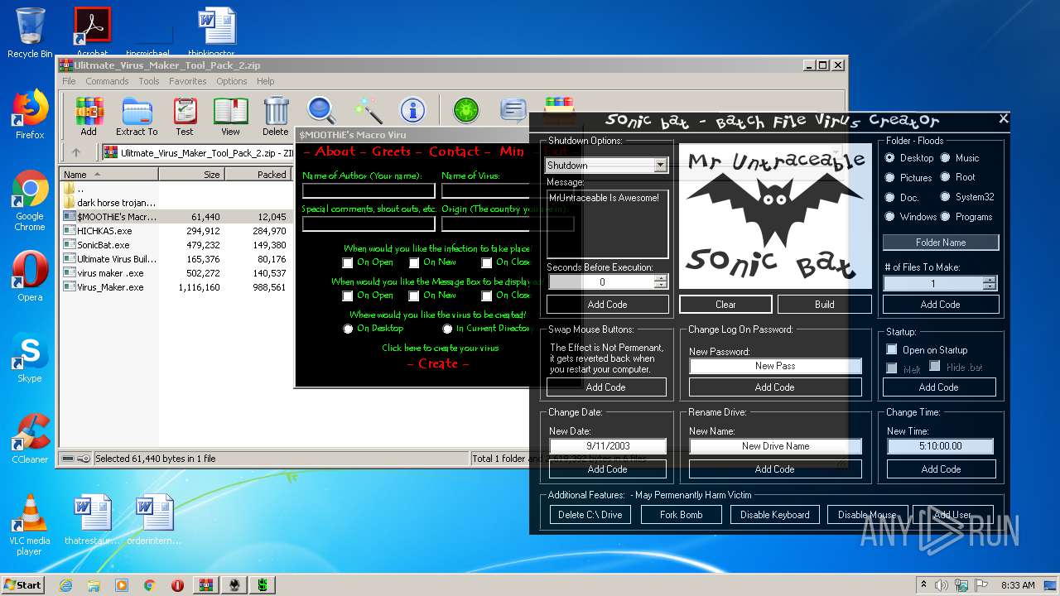Click About in Macro Virus window
The height and width of the screenshot is (596, 1060).
335,151
